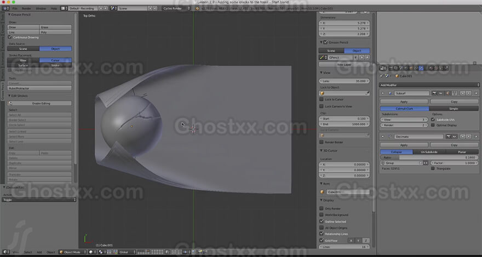Enable Optimal Display checkbox
The image size is (482, 257).
[x=433, y=125]
